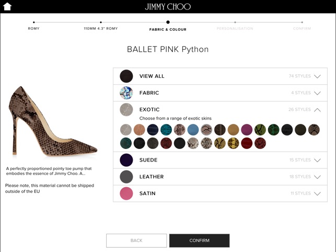Click the '18 STYLES' count text
Viewport: 336px width, 252px height.
[300, 177]
